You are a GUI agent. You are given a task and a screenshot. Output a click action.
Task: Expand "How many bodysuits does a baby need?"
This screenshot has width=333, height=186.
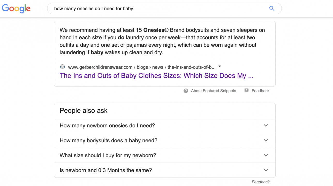(165, 141)
